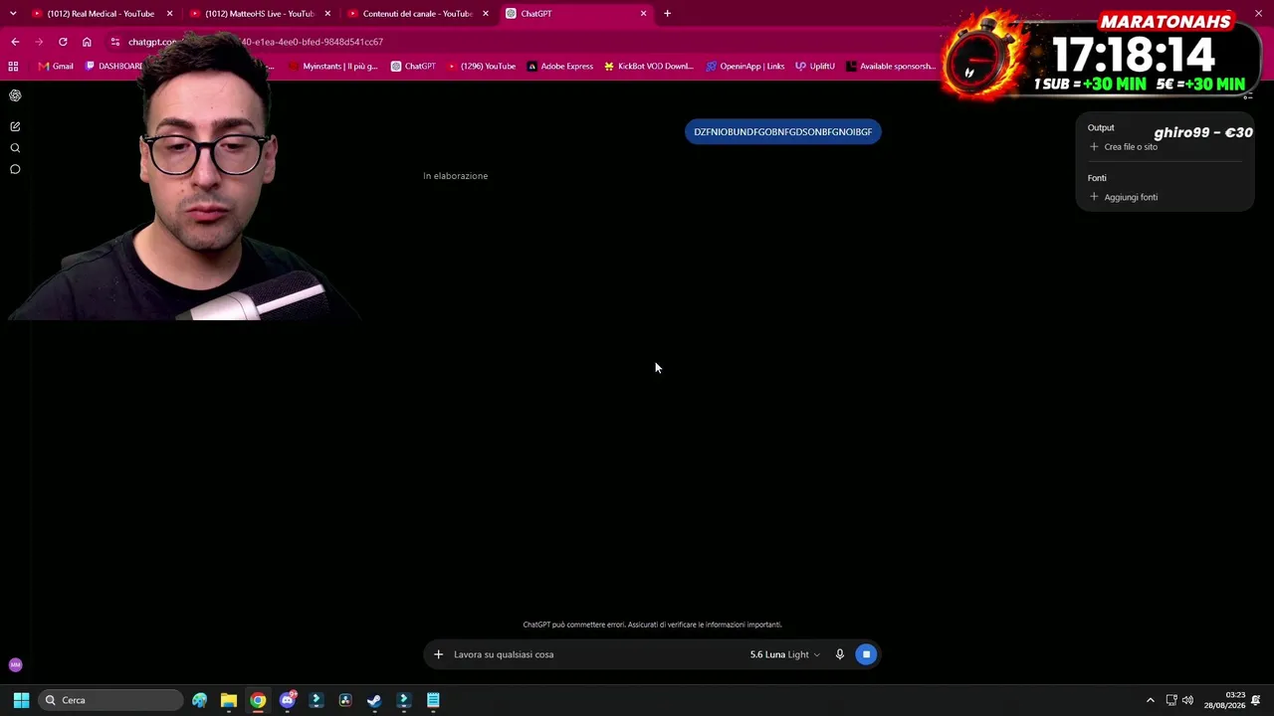Show hidden system tray icons

(1151, 700)
